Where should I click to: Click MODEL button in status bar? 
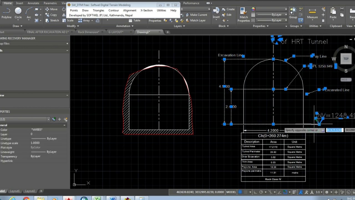pos(231,192)
